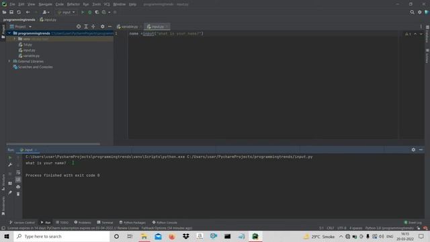
Task: Collapse the programmingtrends root folder
Action: coord(9,33)
